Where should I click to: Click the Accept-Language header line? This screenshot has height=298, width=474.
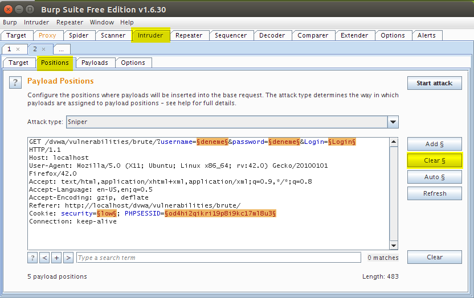pyautogui.click(x=91, y=190)
